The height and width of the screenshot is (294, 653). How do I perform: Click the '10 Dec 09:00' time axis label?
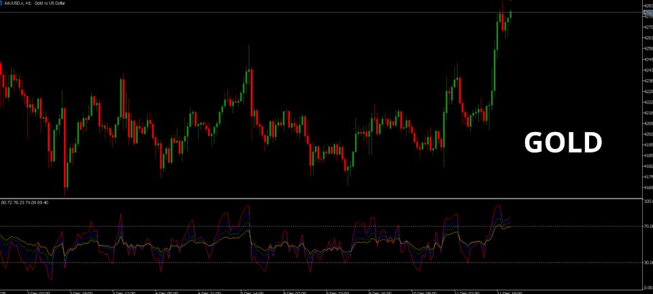423,293
